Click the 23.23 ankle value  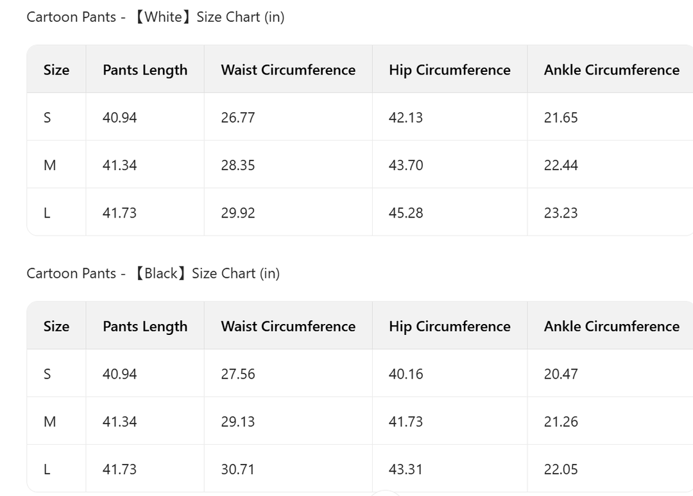[x=560, y=213]
